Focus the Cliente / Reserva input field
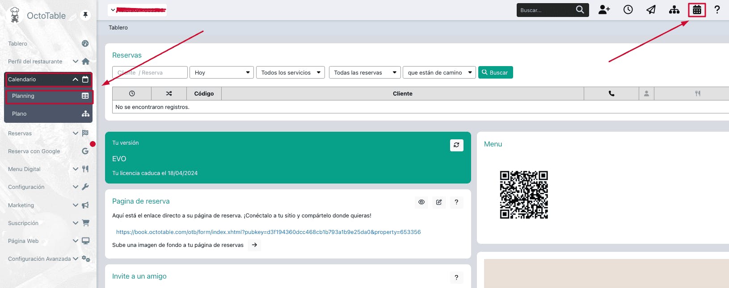This screenshot has width=729, height=288. [x=150, y=72]
